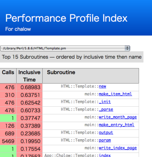Follow the _parse subroutine link
The width and height of the screenshot is (152, 157).
(x=106, y=109)
